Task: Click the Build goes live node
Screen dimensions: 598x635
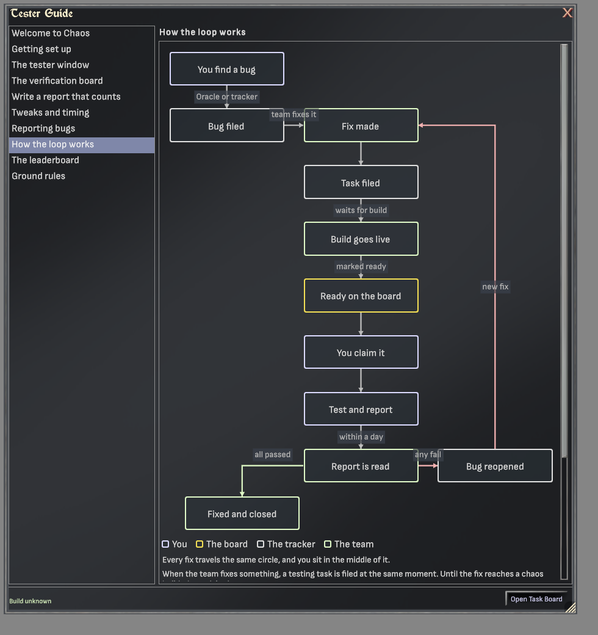Action: 361,239
